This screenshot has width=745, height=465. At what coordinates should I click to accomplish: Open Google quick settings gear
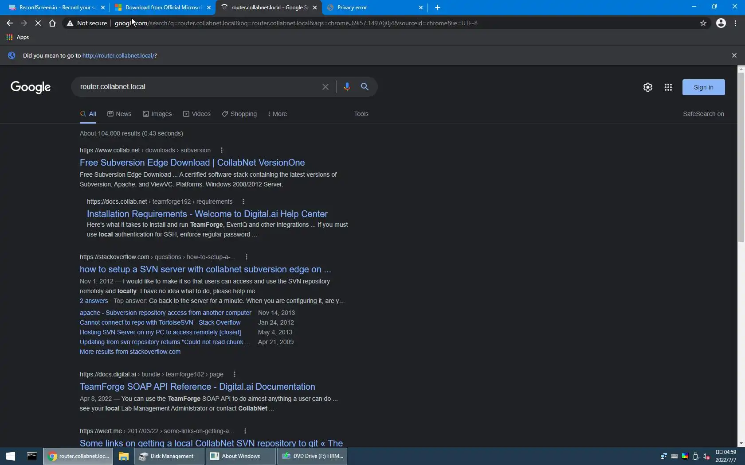648,87
